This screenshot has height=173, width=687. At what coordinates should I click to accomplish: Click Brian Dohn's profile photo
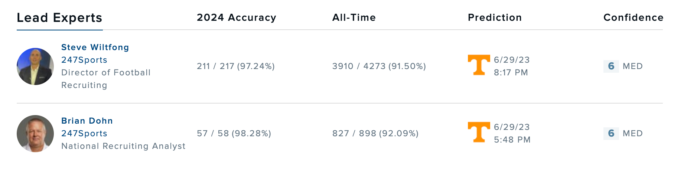pyautogui.click(x=35, y=134)
